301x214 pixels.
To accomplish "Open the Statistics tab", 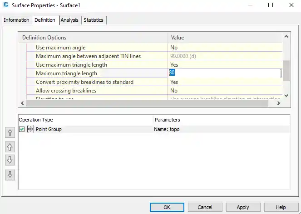I will tap(94, 20).
